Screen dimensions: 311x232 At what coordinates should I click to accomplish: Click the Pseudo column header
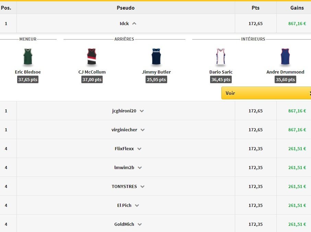126,8
